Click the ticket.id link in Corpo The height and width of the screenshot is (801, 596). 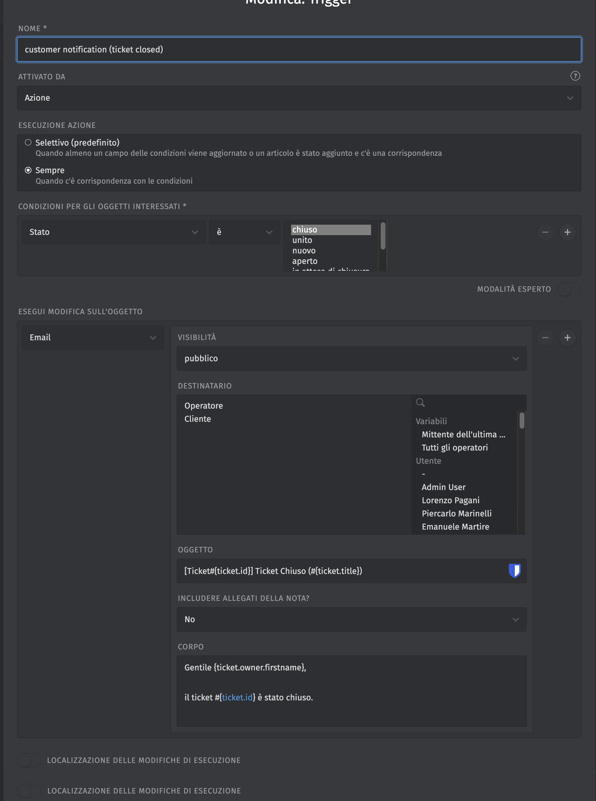[237, 697]
